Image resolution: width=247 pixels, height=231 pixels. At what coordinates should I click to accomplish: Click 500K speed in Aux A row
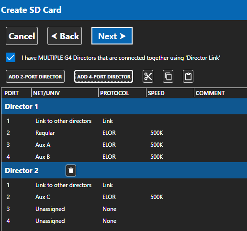coord(157,145)
